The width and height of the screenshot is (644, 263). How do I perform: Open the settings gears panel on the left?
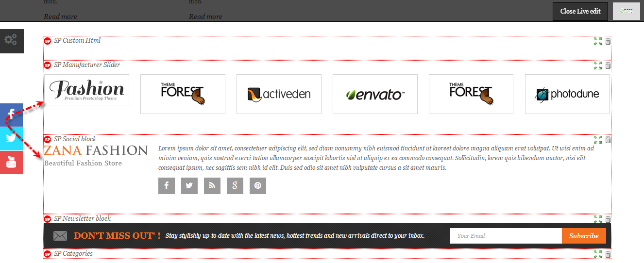click(x=12, y=41)
